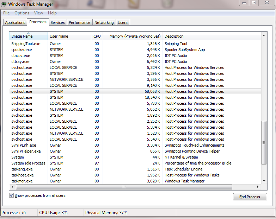Select the SynTPHelper.exe process
Screen dimensions: 276x219
[135, 151]
